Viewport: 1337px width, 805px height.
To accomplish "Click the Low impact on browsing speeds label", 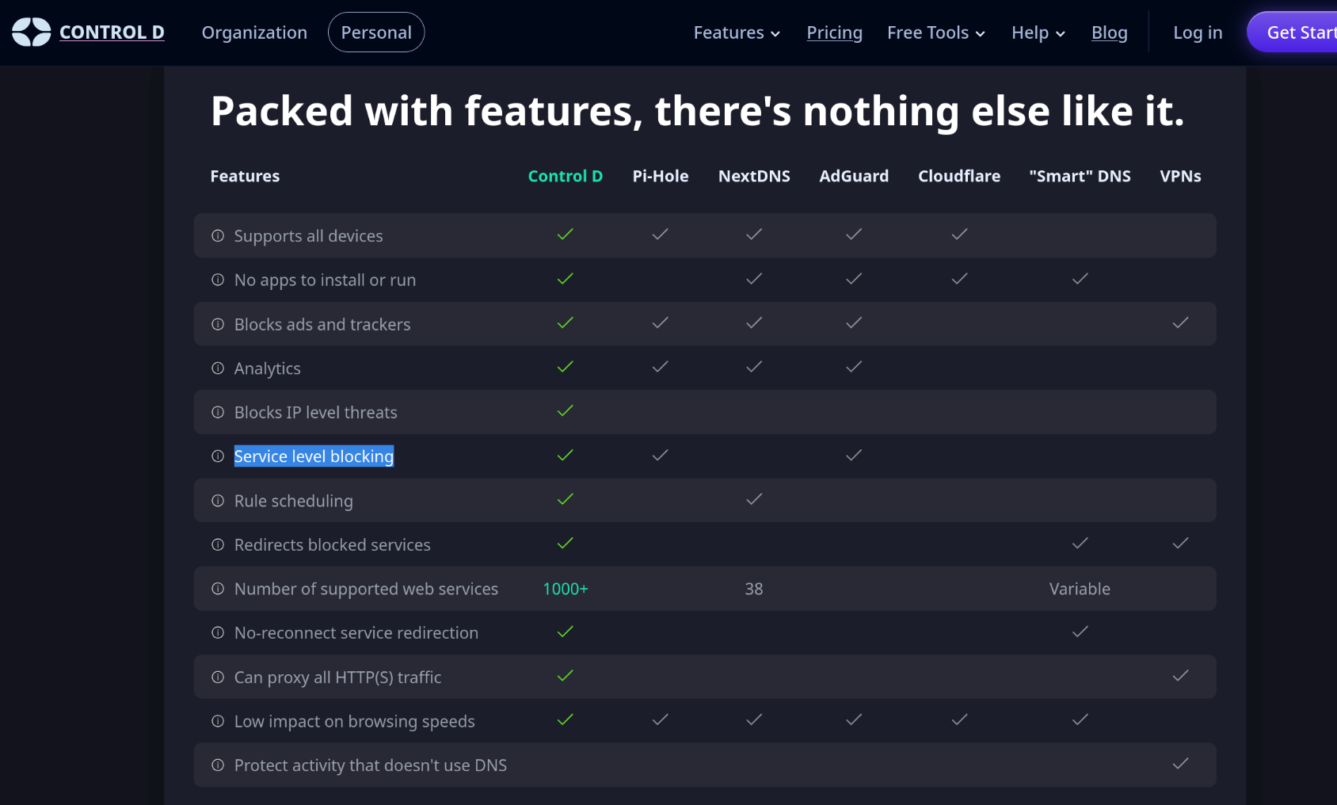I will pos(355,721).
